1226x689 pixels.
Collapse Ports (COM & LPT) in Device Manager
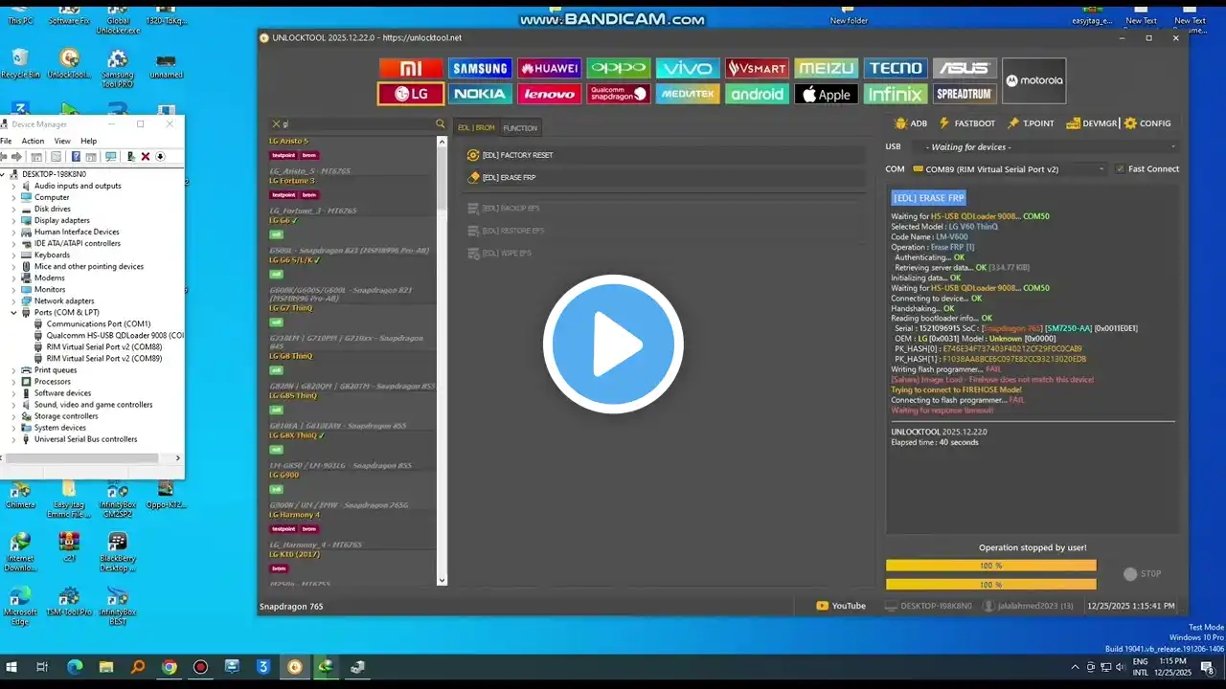(x=13, y=313)
